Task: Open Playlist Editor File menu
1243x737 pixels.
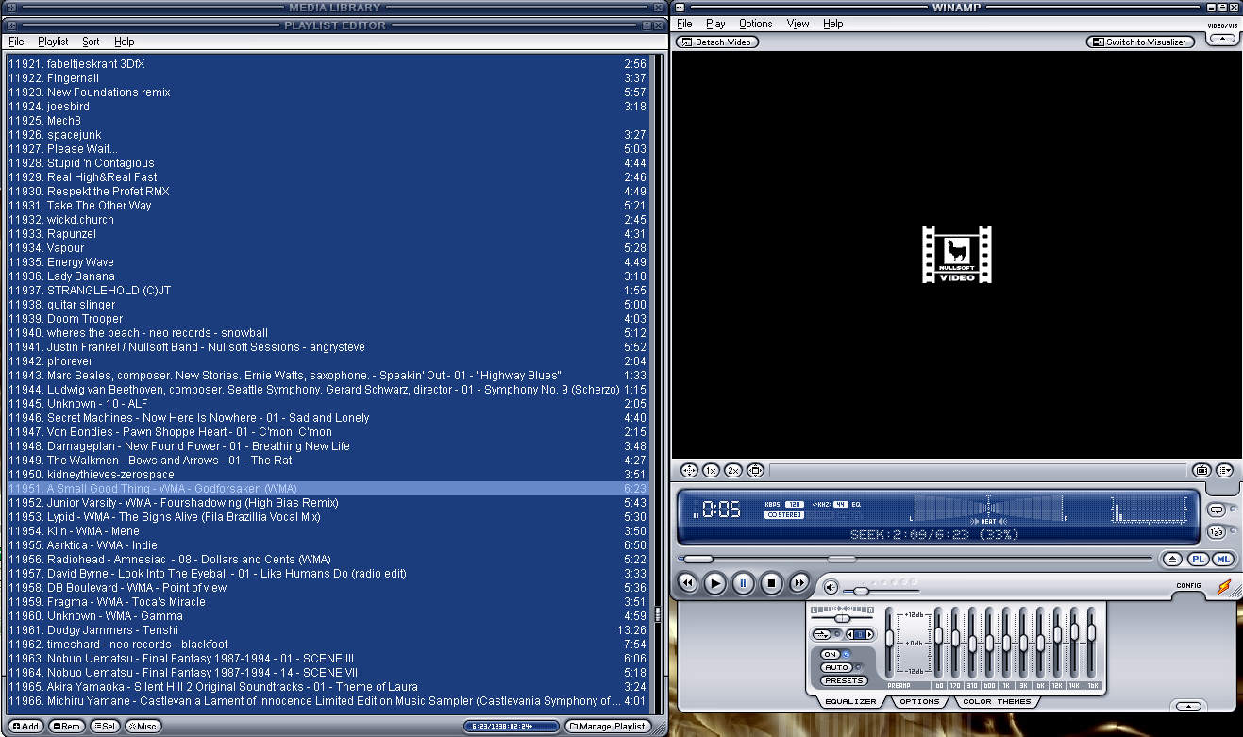Action: (16, 42)
